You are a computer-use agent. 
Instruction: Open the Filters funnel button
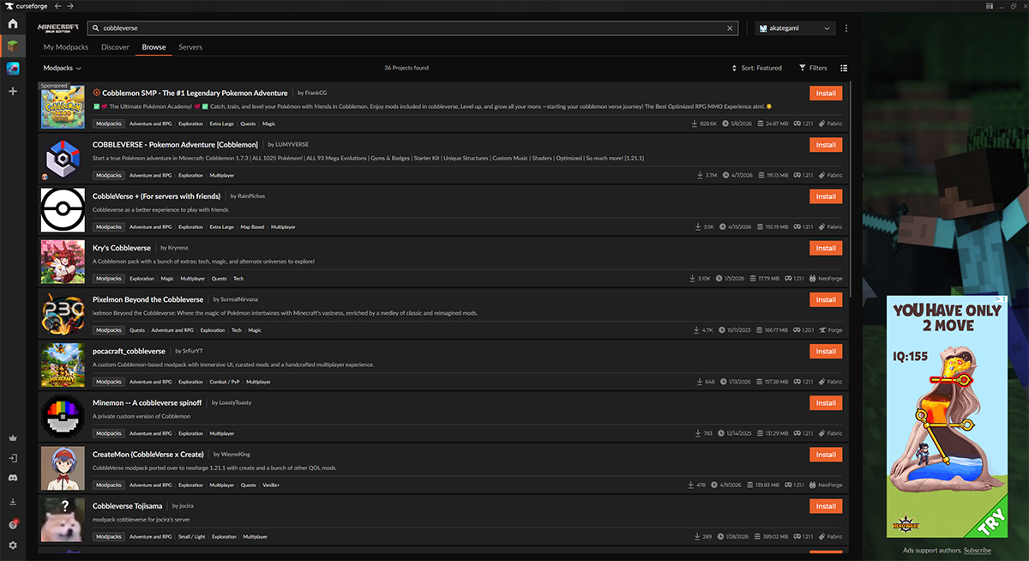813,68
